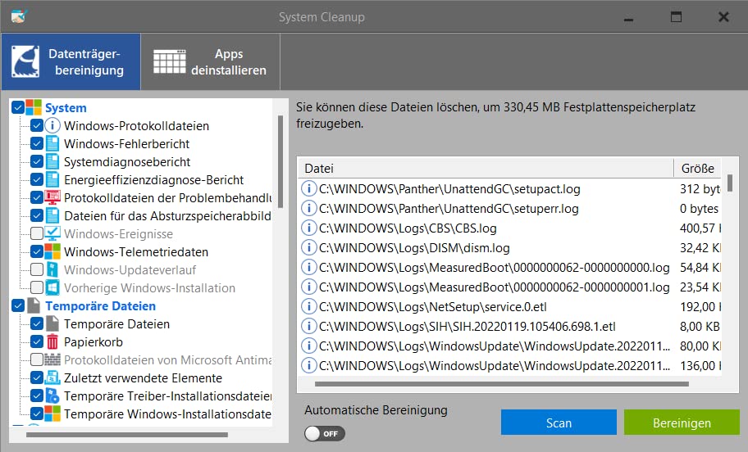Click the Windows-Fehlerbericht document icon
The width and height of the screenshot is (748, 452).
click(52, 144)
